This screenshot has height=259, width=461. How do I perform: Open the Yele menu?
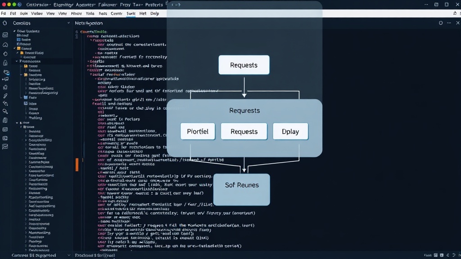tap(90, 13)
